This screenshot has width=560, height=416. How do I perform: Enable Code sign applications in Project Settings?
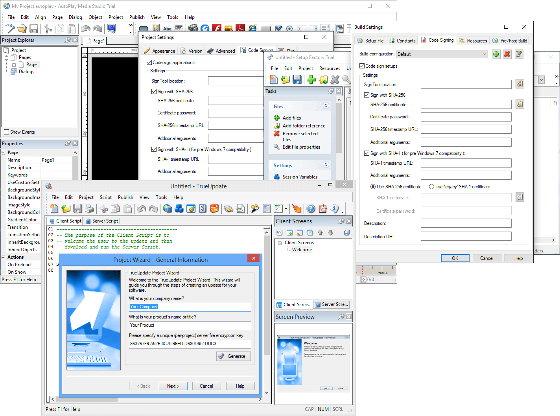149,62
